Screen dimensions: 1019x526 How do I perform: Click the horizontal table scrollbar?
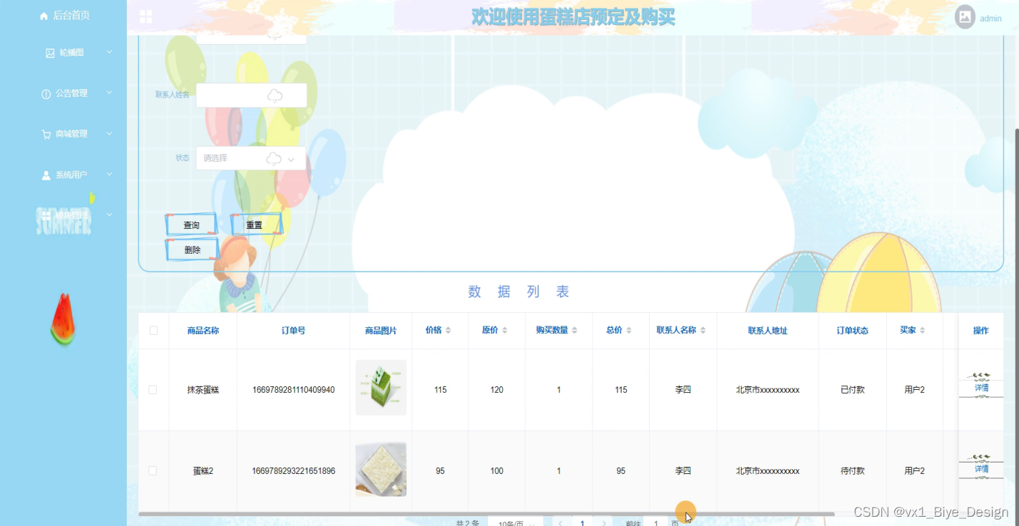[x=486, y=514]
